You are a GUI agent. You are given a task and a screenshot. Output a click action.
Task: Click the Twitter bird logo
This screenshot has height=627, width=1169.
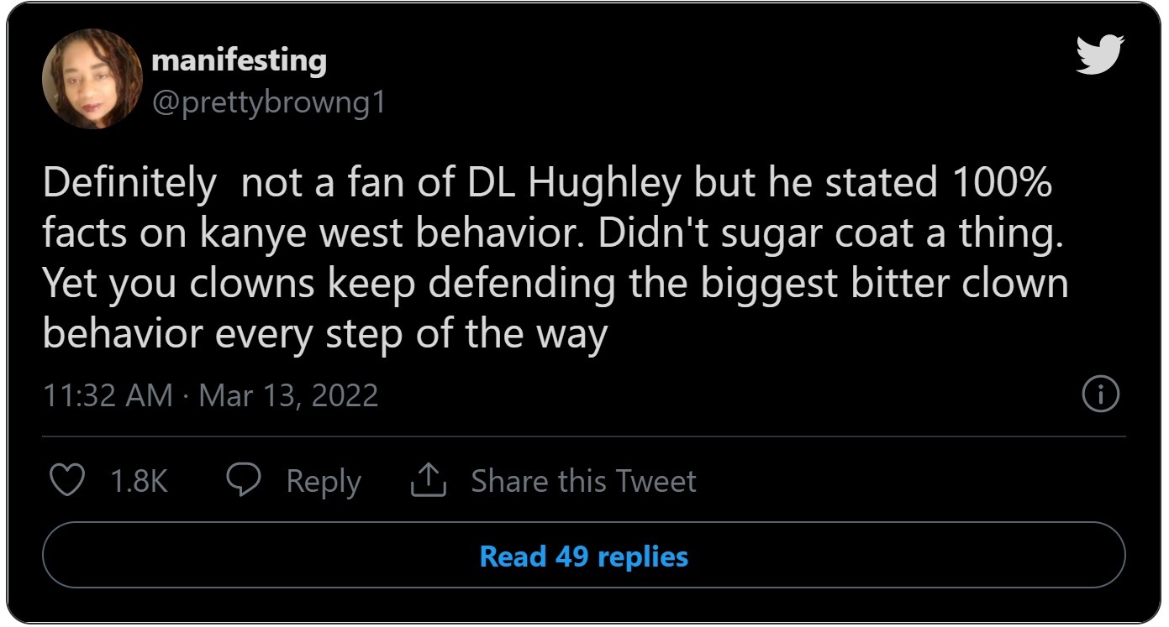coord(1099,55)
